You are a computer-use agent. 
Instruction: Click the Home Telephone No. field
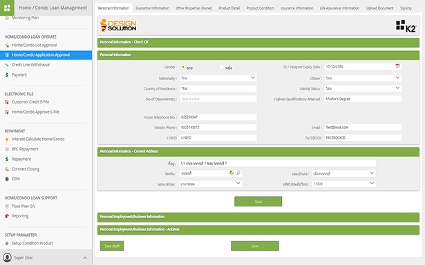point(218,117)
